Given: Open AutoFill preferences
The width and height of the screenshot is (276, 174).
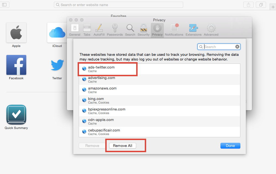Looking at the screenshot, I should [99, 30].
